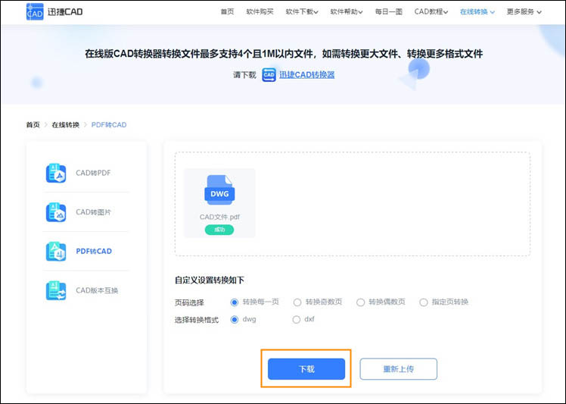Click the 重新上传 button
The height and width of the screenshot is (404, 566).
click(x=399, y=369)
